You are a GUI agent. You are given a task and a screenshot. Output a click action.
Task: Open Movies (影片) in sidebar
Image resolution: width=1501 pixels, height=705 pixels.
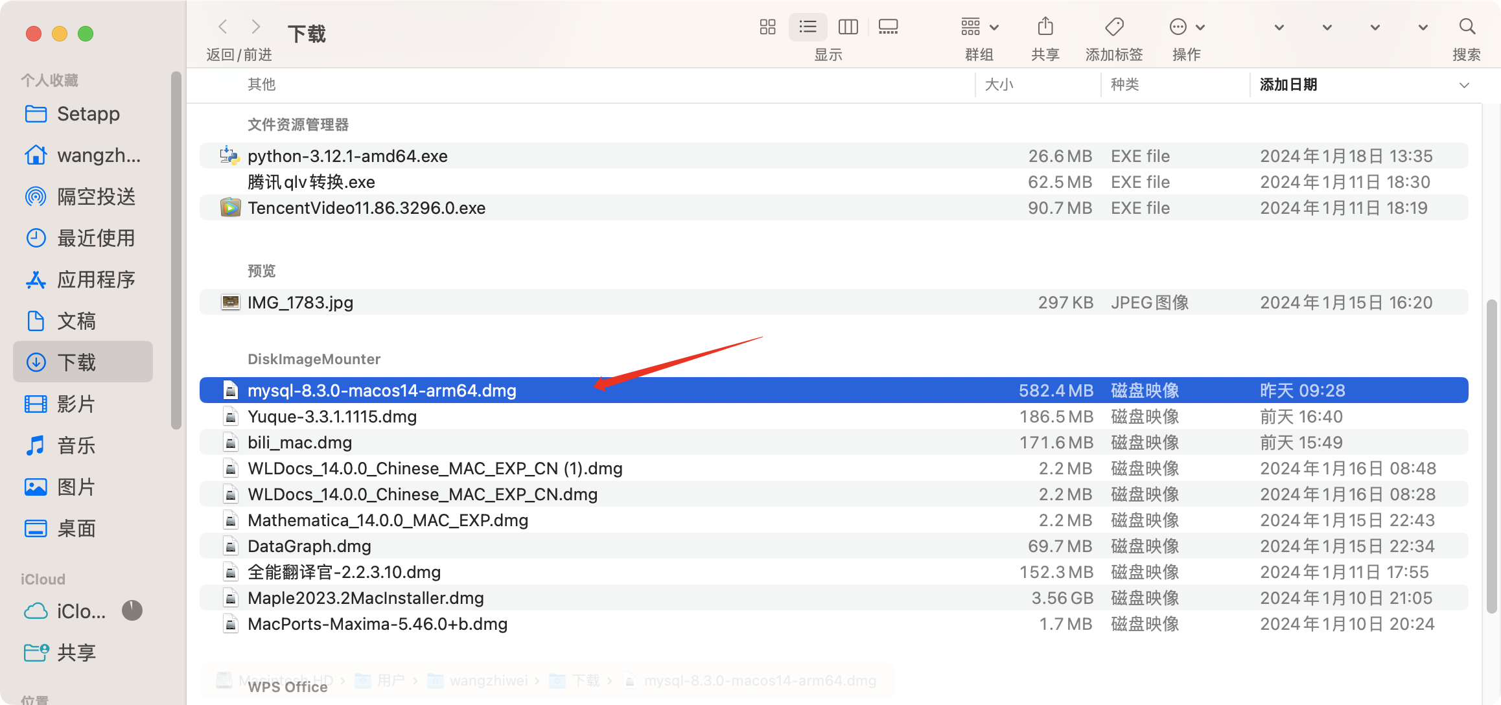pos(83,404)
